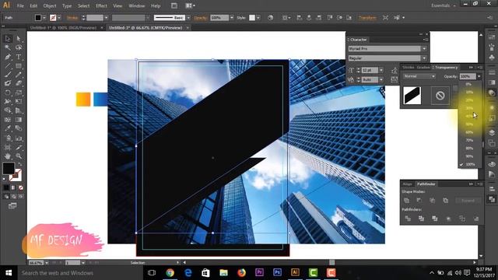Select the Pen tool
498x280 pixels.
pos(8,57)
